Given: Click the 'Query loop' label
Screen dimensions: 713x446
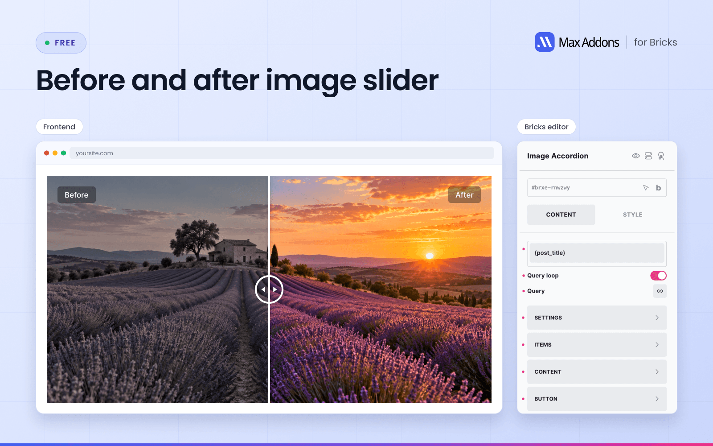Looking at the screenshot, I should pyautogui.click(x=543, y=276).
